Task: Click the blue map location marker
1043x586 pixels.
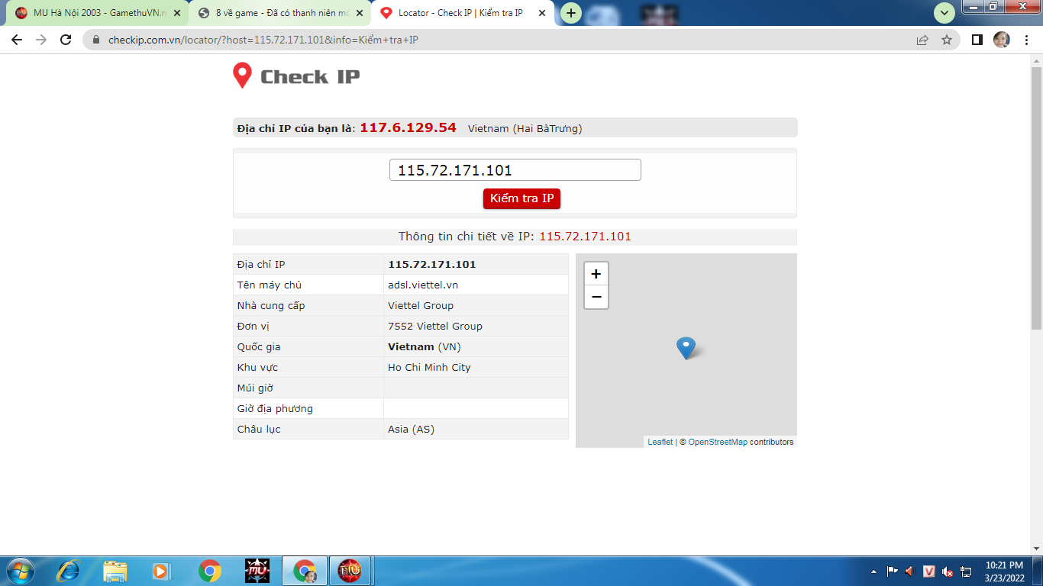Action: 686,347
